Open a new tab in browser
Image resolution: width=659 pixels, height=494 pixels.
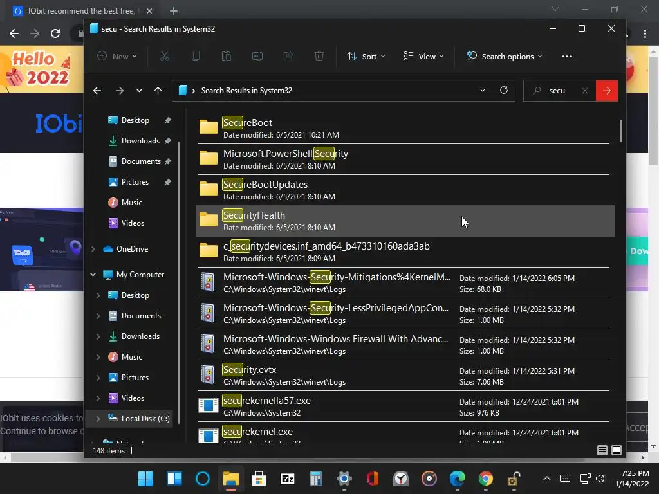tap(174, 11)
